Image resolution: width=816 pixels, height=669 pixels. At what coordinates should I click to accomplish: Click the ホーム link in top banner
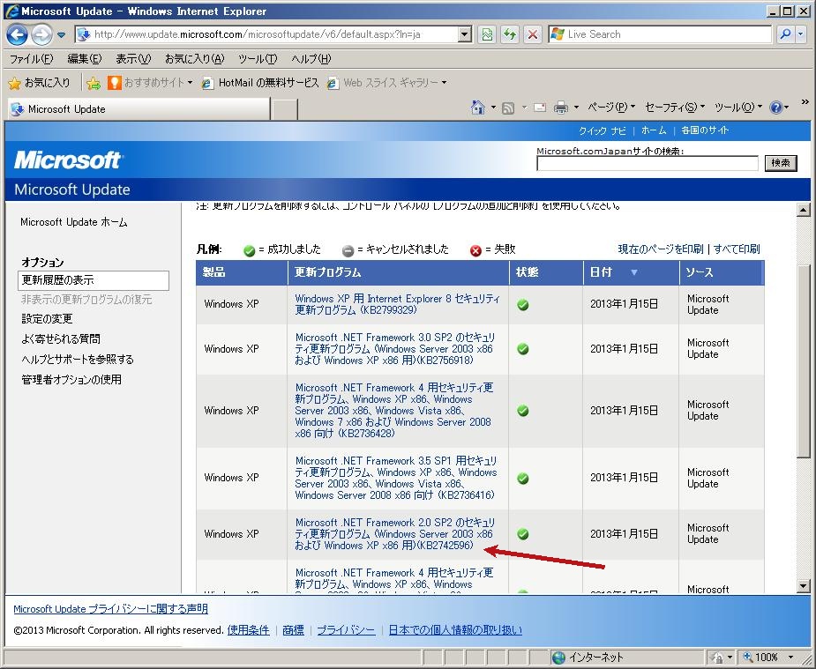pyautogui.click(x=654, y=130)
